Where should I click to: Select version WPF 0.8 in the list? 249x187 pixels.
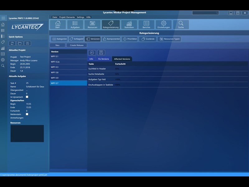tap(68, 73)
